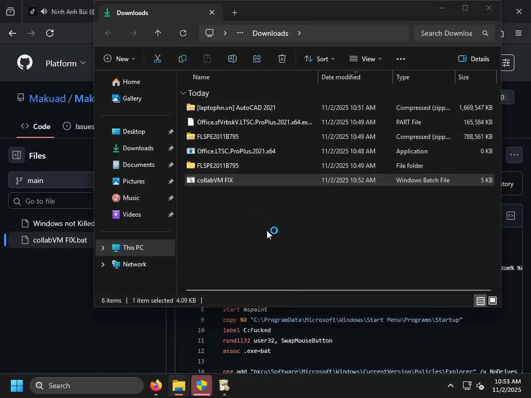This screenshot has height=398, width=531.
Task: Open a new Explorer tab with plus icon
Action: point(234,12)
